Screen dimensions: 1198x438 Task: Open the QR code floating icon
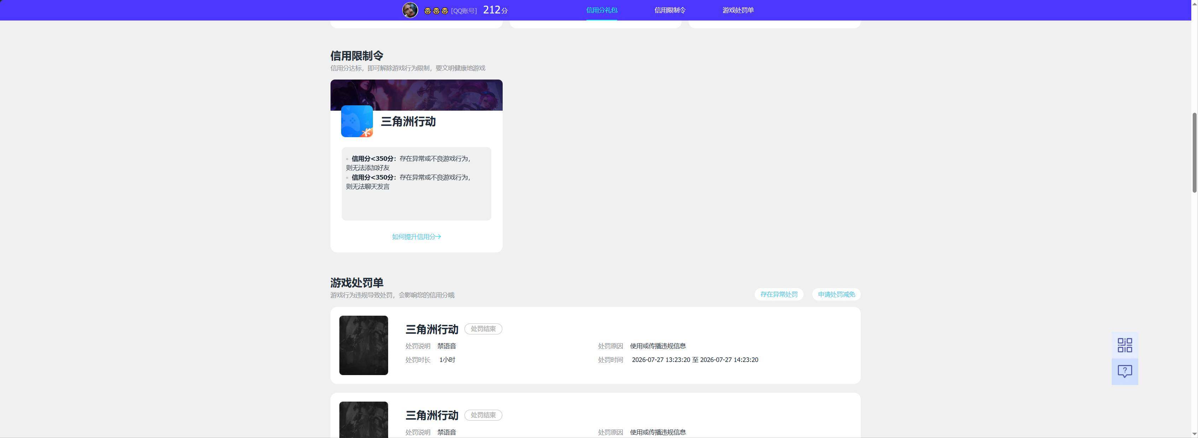(x=1124, y=345)
